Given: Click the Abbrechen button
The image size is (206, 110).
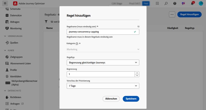Looking at the screenshot, I should (111, 99).
